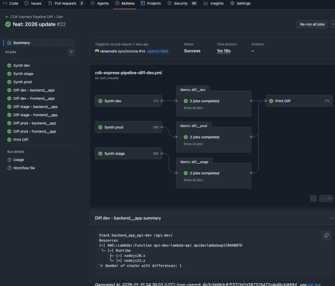Image resolution: width=335 pixels, height=286 pixels.
Task: Open options menu on Diff dev summary card
Action: coord(331,218)
